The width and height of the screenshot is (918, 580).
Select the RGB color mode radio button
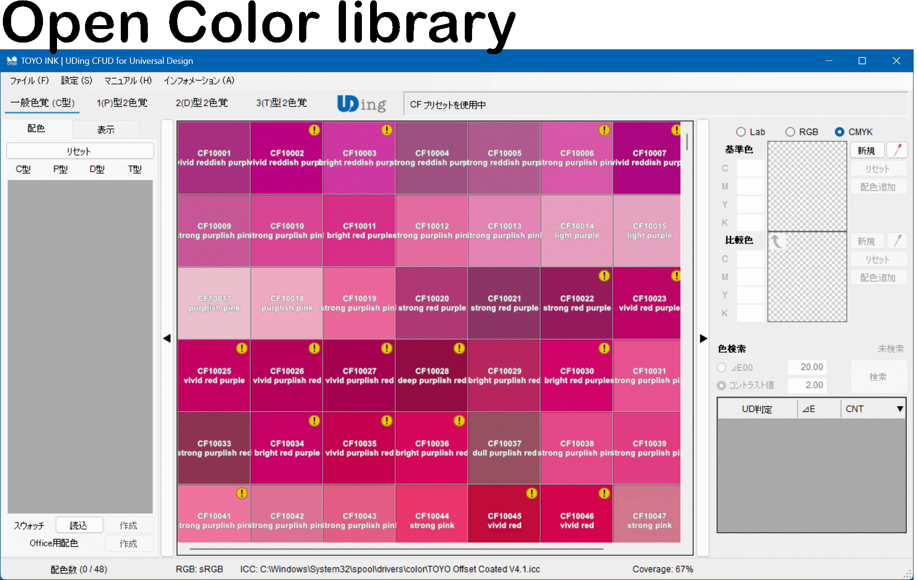click(790, 132)
